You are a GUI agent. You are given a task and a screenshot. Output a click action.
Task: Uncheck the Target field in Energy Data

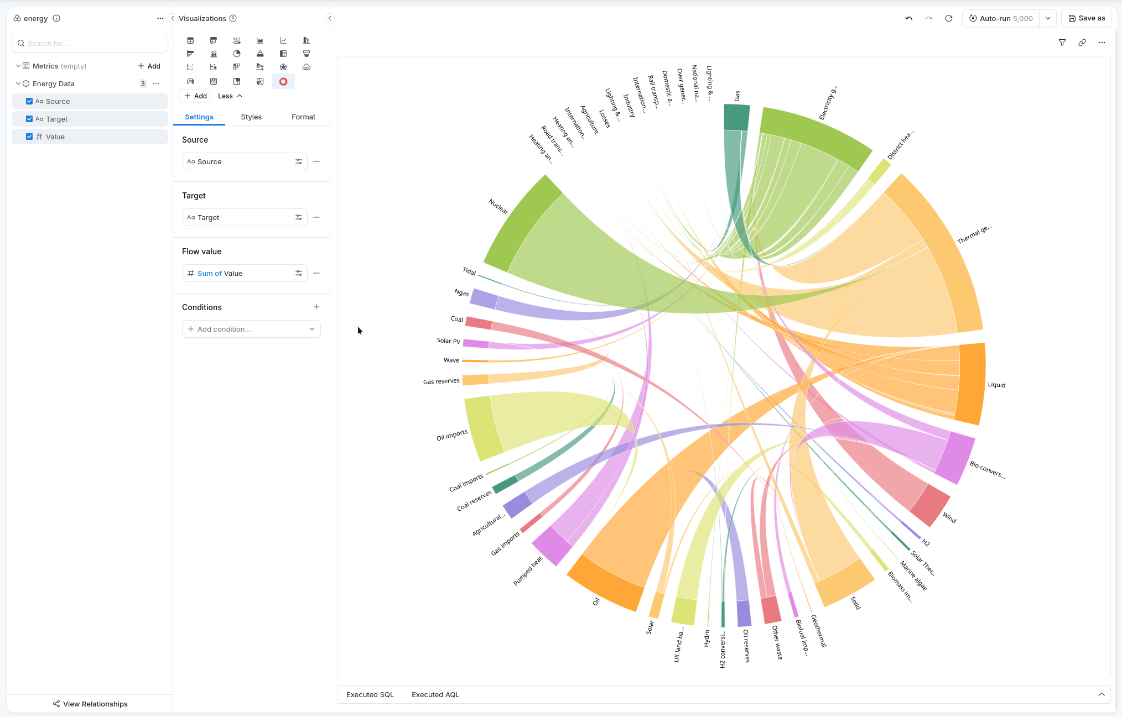(x=29, y=119)
